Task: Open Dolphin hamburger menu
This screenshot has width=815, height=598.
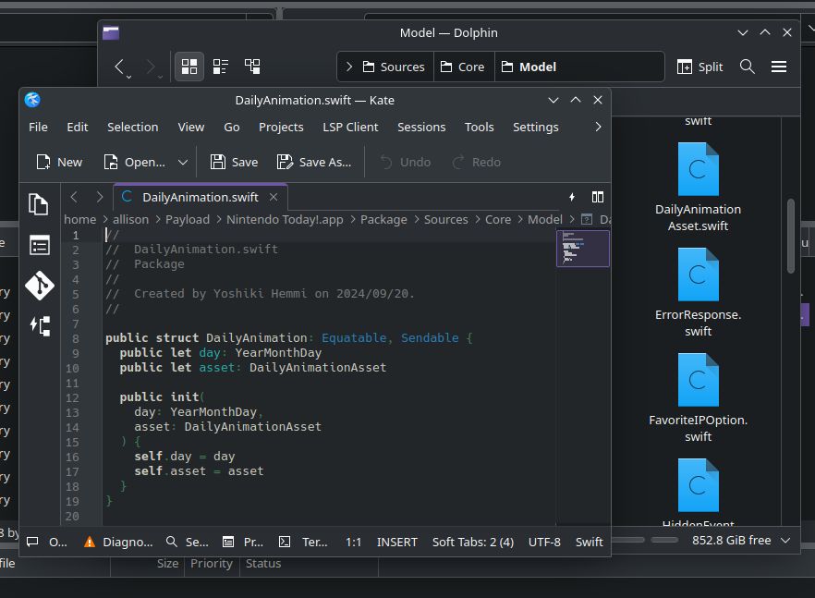Action: click(779, 67)
